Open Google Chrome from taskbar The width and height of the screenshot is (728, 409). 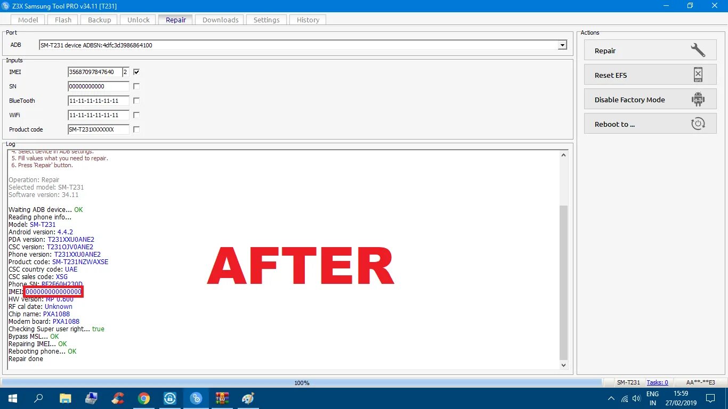click(x=144, y=398)
